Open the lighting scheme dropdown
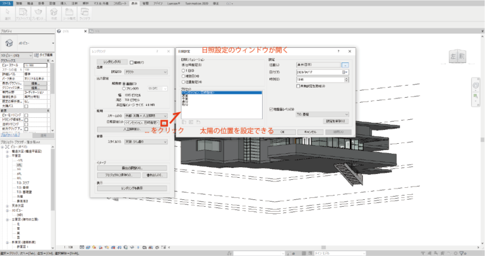The height and width of the screenshot is (256, 485). (x=146, y=115)
